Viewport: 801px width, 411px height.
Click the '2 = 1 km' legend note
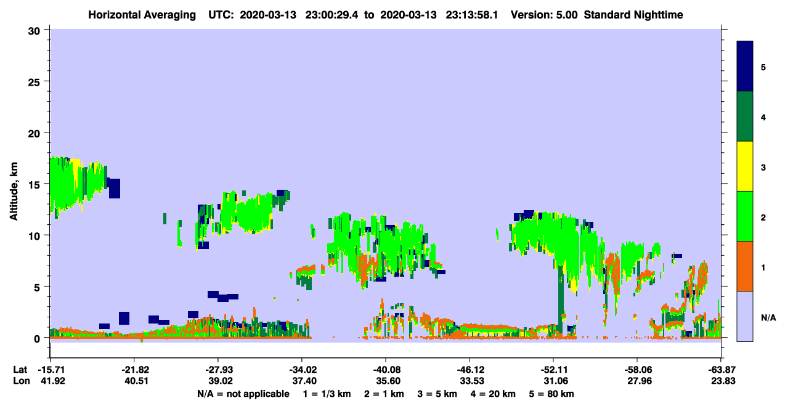click(383, 394)
